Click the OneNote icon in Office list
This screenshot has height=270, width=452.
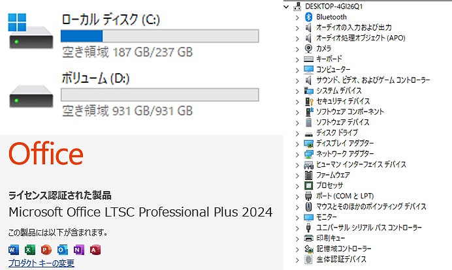pos(78,250)
